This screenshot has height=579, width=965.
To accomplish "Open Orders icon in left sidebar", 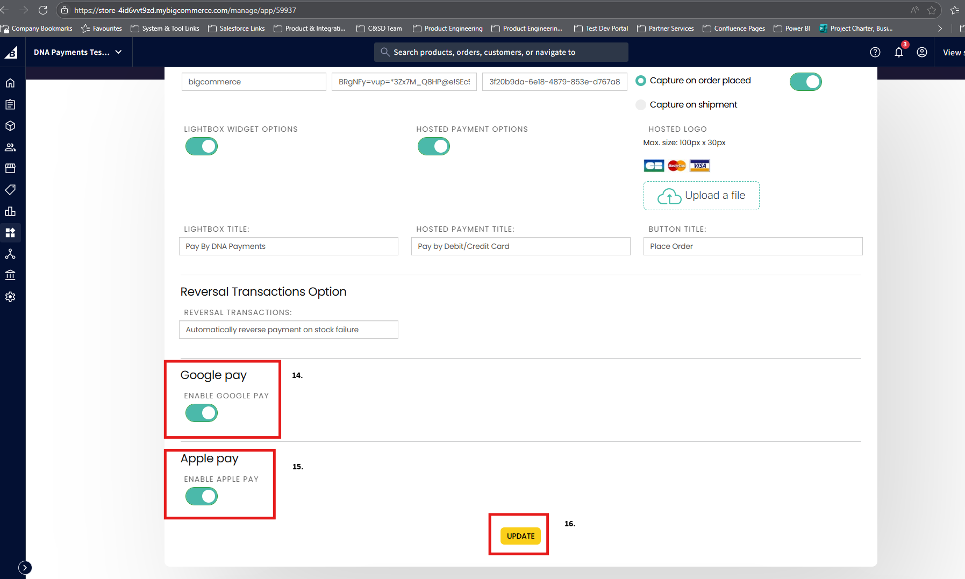I will 10,104.
